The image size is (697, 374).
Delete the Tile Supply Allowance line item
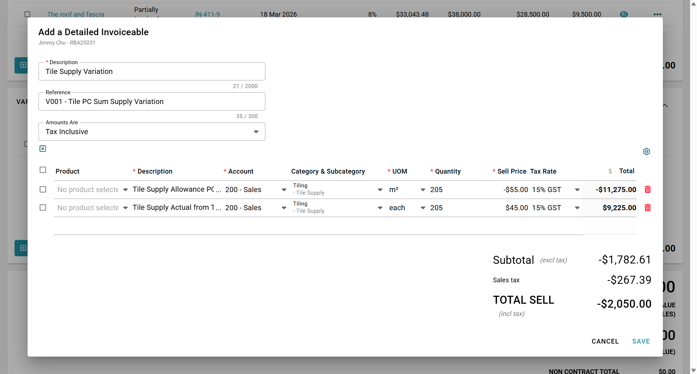coord(647,190)
